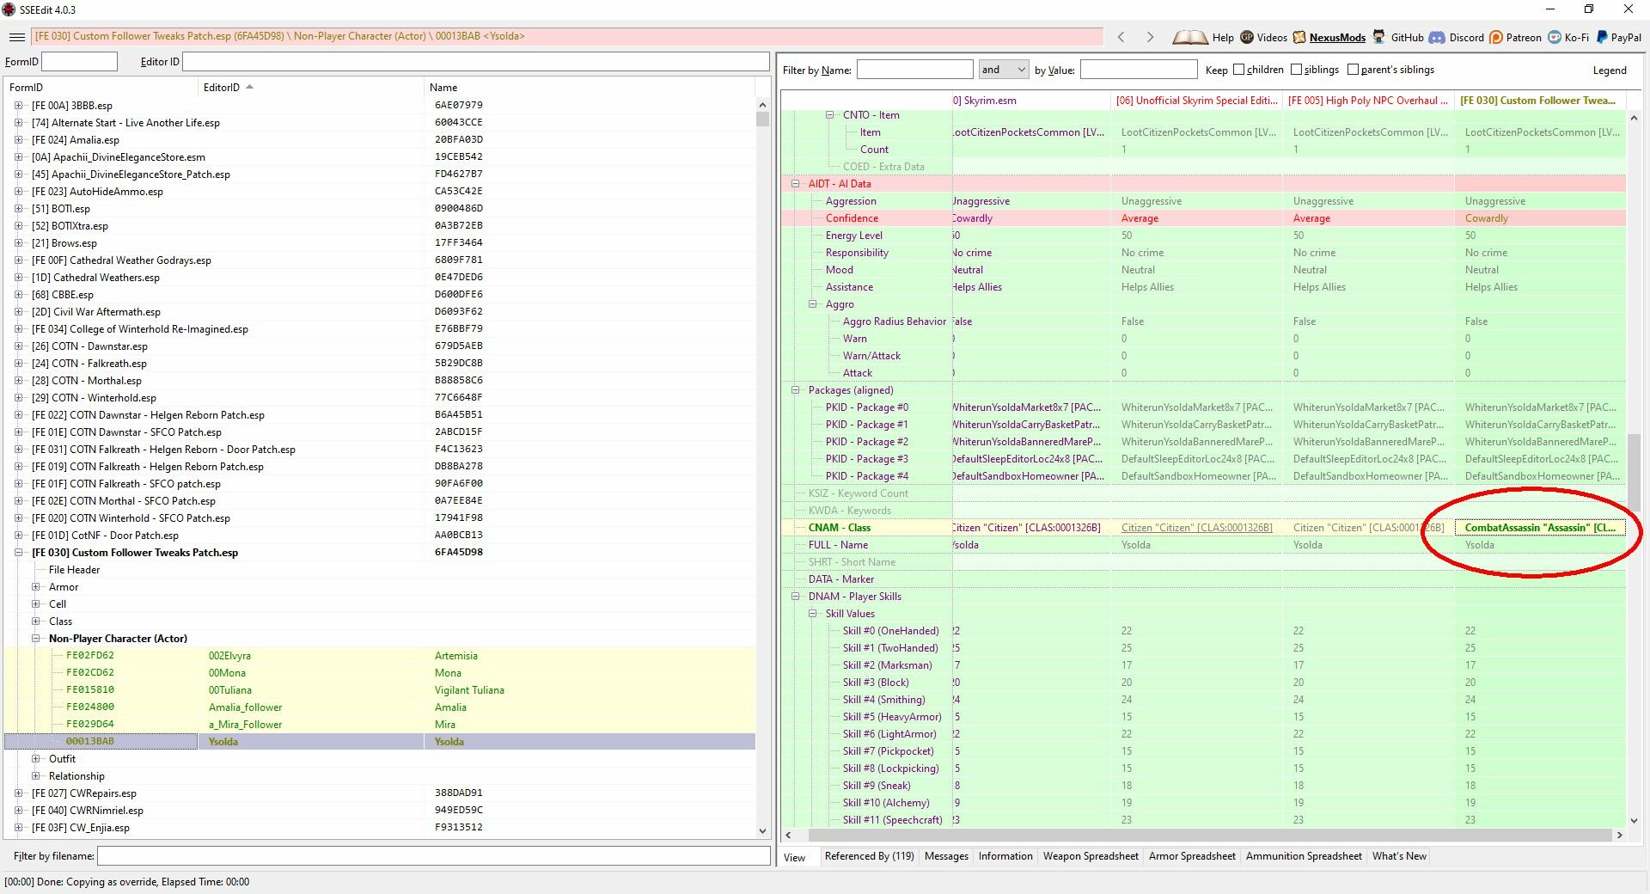
Task: Expand the Cell group
Action: (36, 603)
